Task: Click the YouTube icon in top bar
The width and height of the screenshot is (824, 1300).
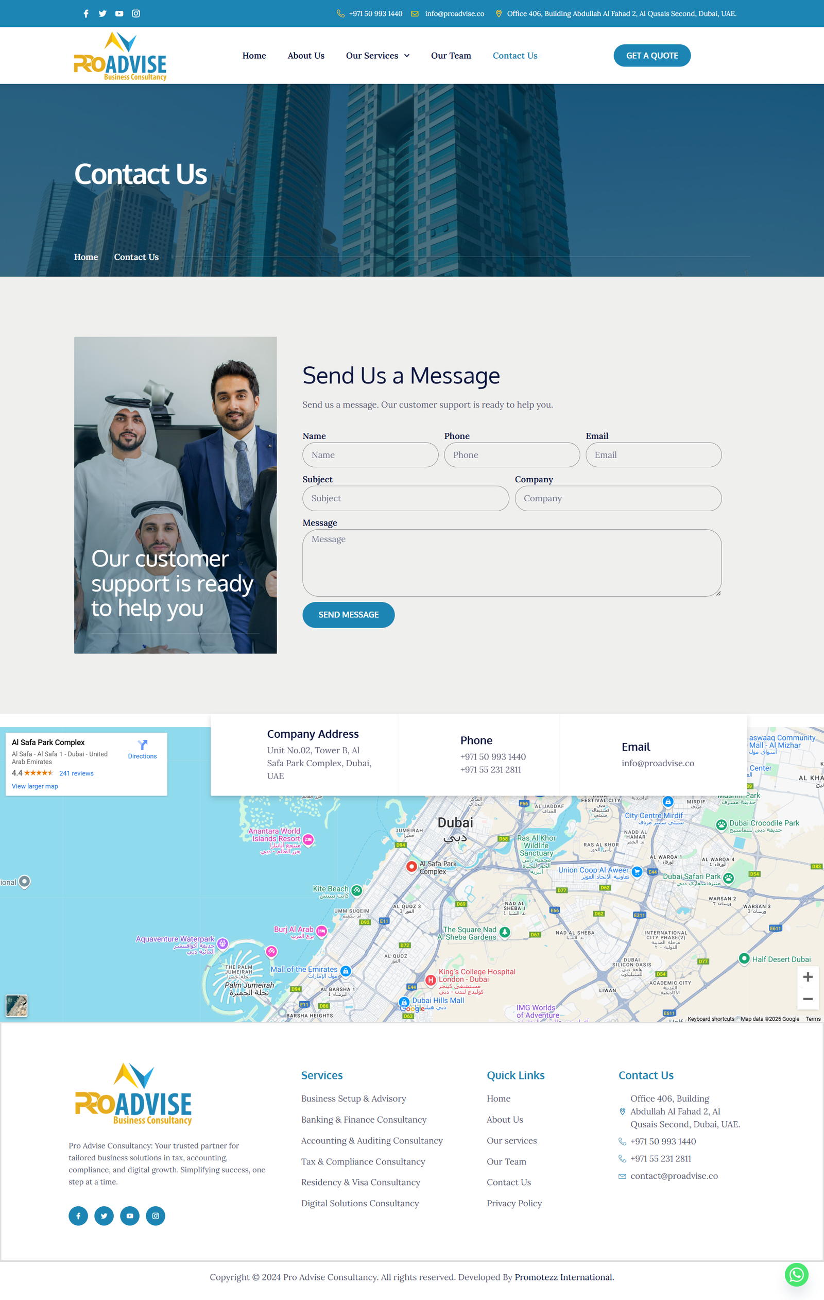Action: (119, 13)
